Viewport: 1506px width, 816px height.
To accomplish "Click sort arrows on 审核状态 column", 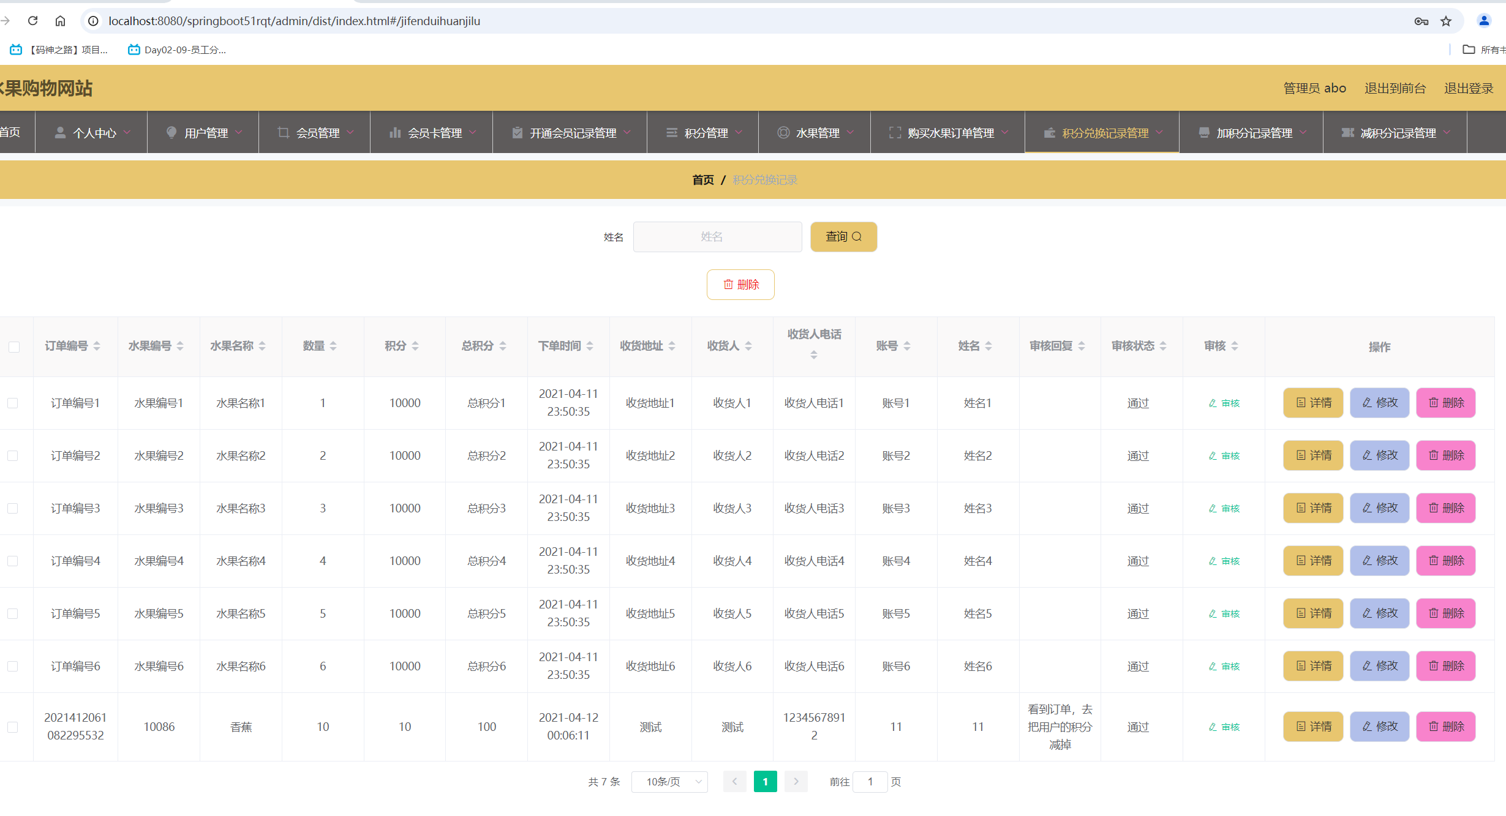I will [1163, 346].
